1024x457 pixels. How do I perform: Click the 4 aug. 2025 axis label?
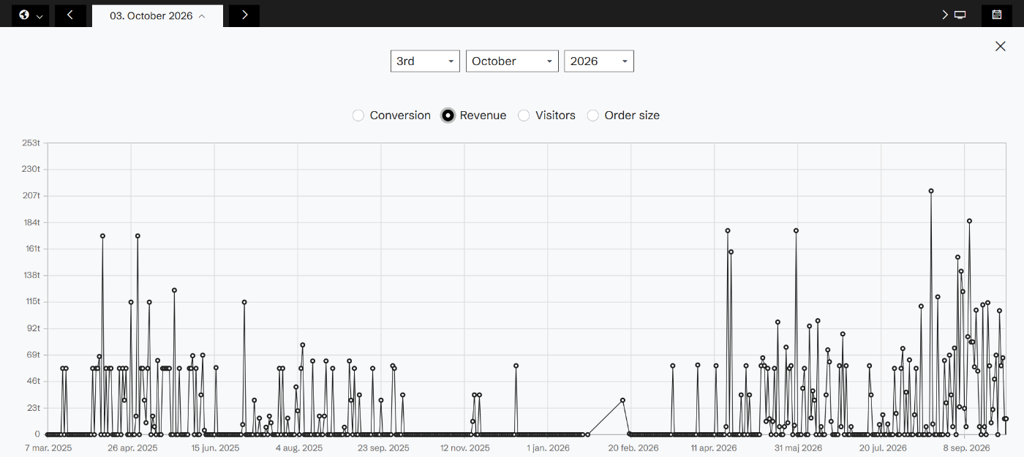click(x=299, y=447)
